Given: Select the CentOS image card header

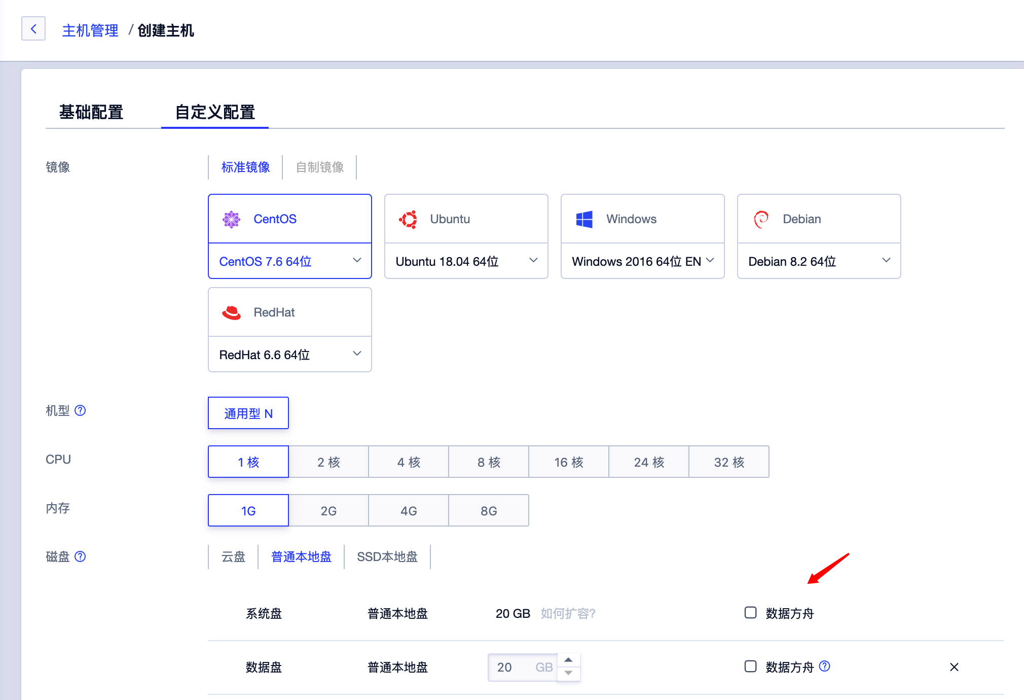Looking at the screenshot, I should point(290,219).
